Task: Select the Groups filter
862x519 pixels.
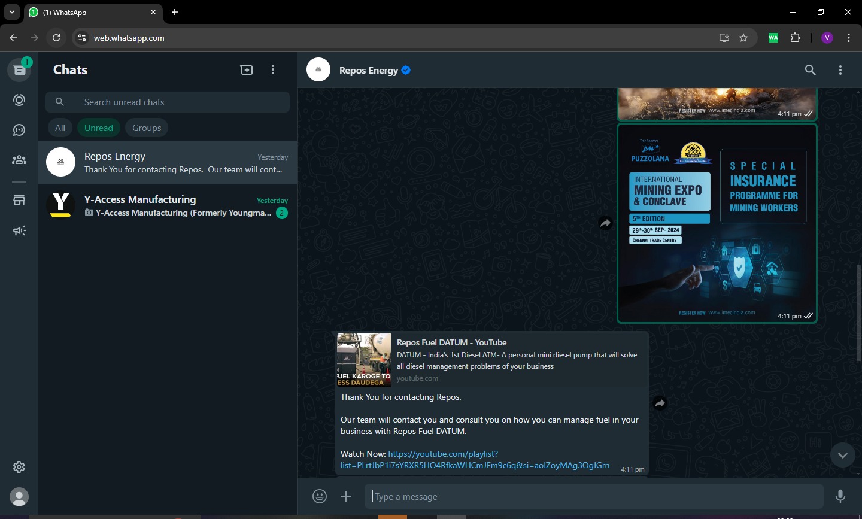Action: pos(147,128)
